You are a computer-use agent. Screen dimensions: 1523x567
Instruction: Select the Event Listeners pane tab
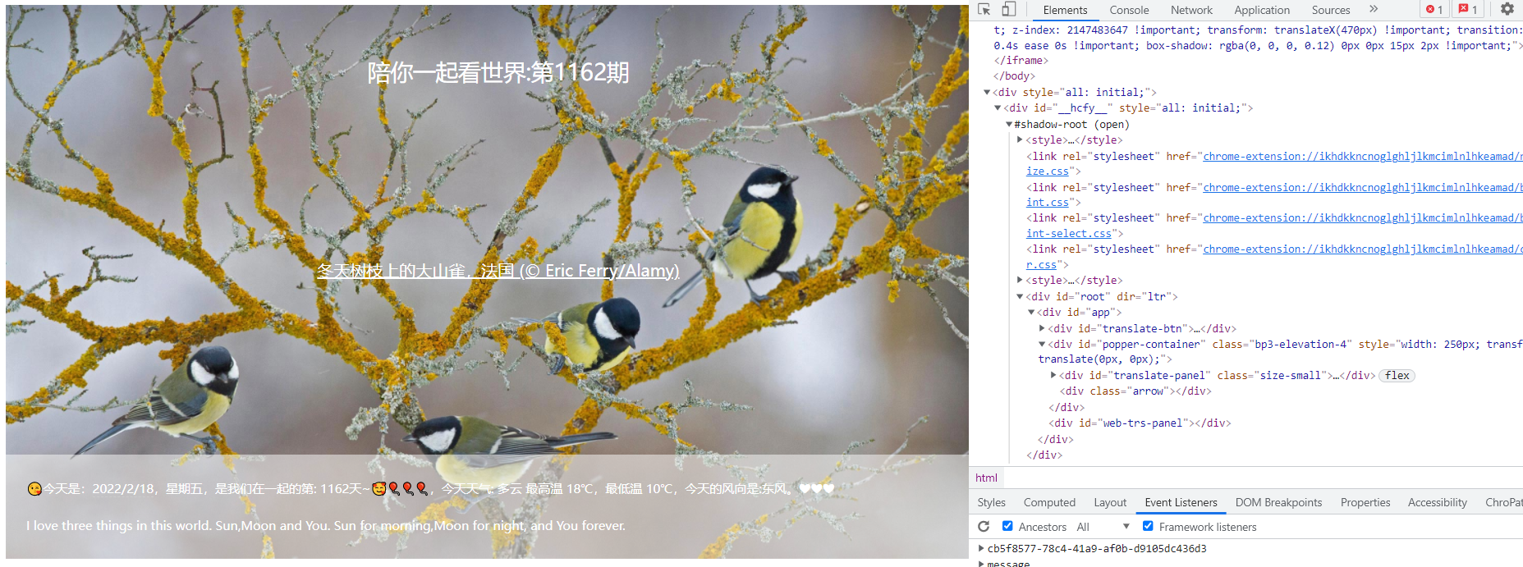point(1181,502)
